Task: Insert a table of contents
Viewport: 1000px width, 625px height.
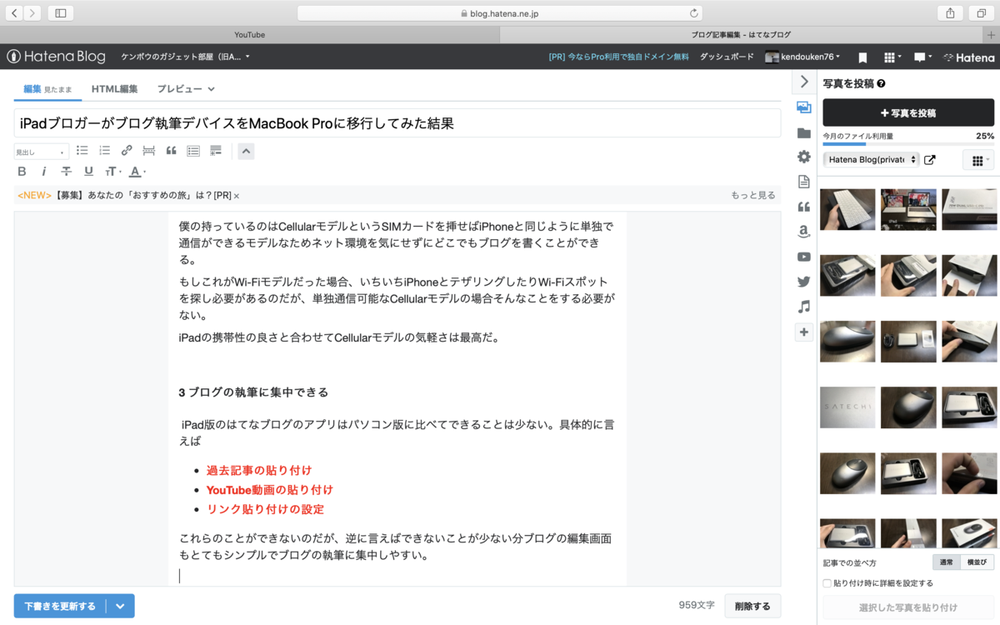Action: tap(193, 151)
